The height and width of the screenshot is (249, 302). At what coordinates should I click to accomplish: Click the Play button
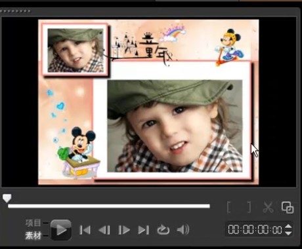click(x=61, y=230)
